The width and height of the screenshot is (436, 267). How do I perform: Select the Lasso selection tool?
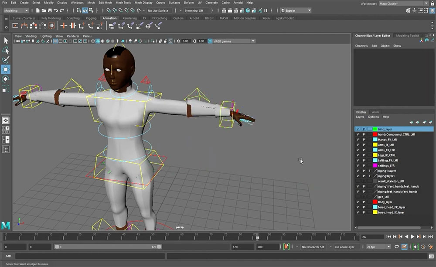point(6,49)
